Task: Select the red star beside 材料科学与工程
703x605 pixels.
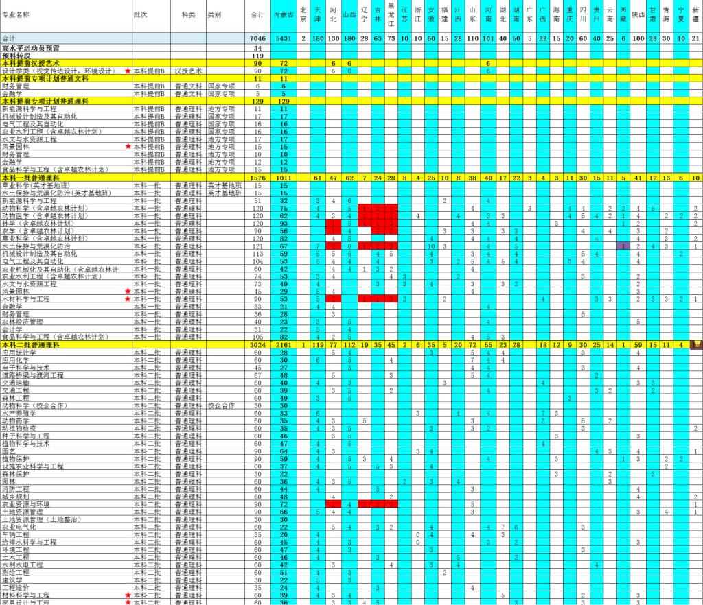Action: click(128, 595)
